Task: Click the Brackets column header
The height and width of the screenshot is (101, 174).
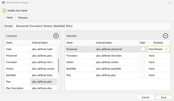Action: pos(159,43)
